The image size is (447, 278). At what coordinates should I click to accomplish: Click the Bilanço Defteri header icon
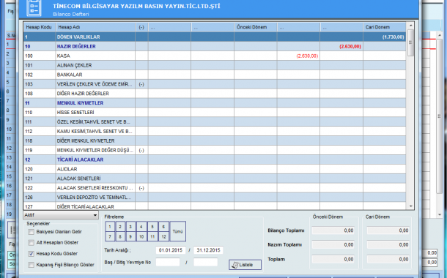tap(34, 8)
